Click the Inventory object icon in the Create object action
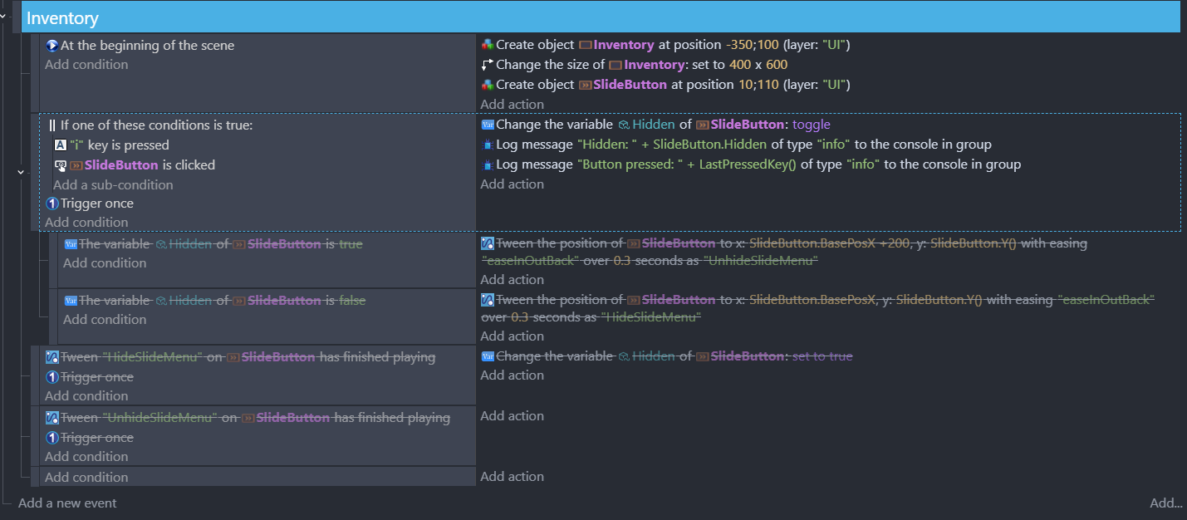1187x520 pixels. [x=586, y=45]
